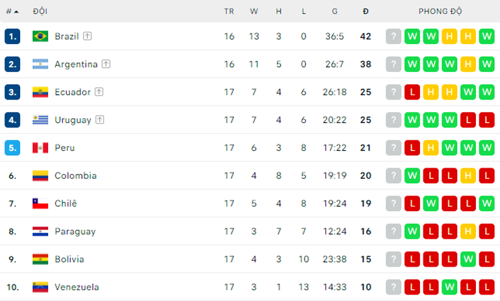Click the Venezuela flag icon
Viewport: 500px width, 301px height.
pos(40,287)
